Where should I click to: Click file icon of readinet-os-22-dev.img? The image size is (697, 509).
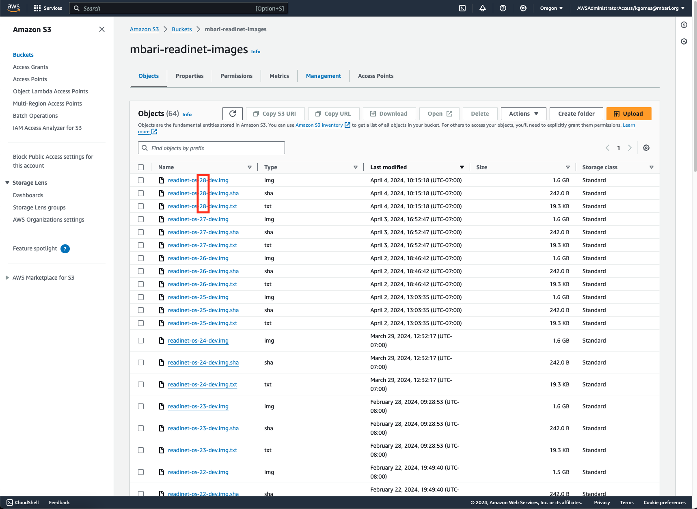tap(162, 472)
